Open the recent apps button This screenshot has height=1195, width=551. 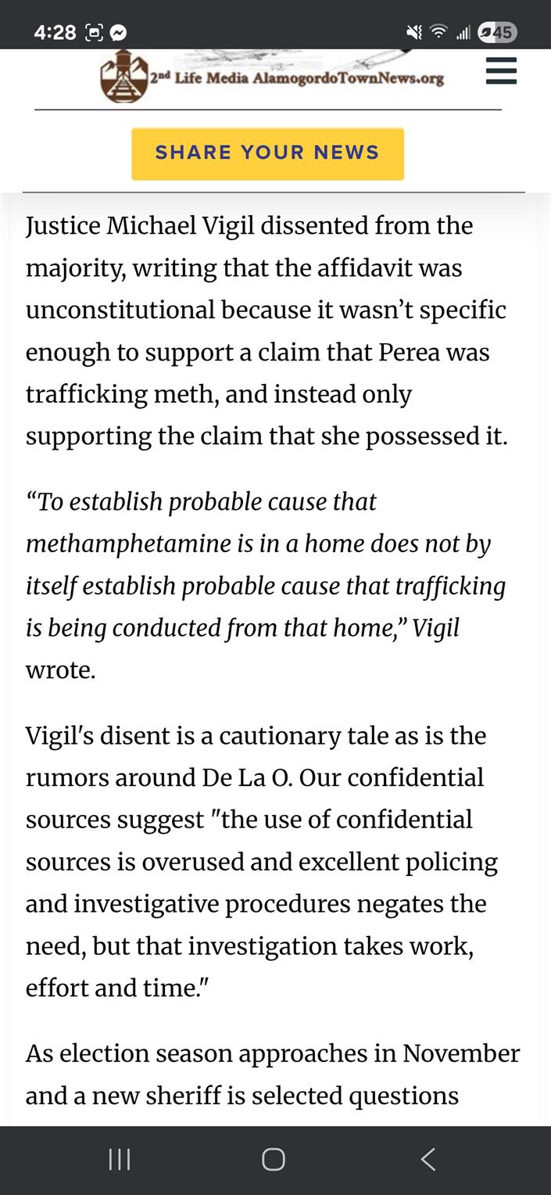tap(120, 1159)
